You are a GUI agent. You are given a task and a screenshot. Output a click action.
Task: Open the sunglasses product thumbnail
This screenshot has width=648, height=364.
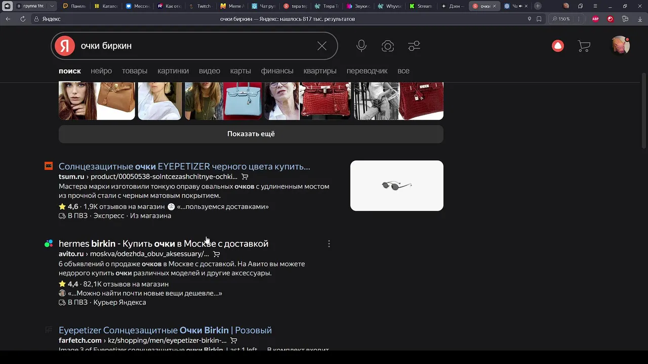point(397,186)
